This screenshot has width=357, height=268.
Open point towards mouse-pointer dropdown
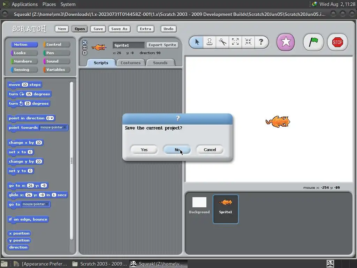tap(53, 127)
